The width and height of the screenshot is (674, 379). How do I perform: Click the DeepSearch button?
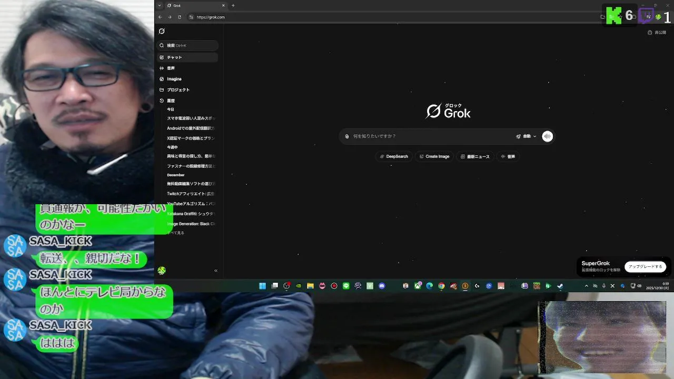(x=394, y=156)
